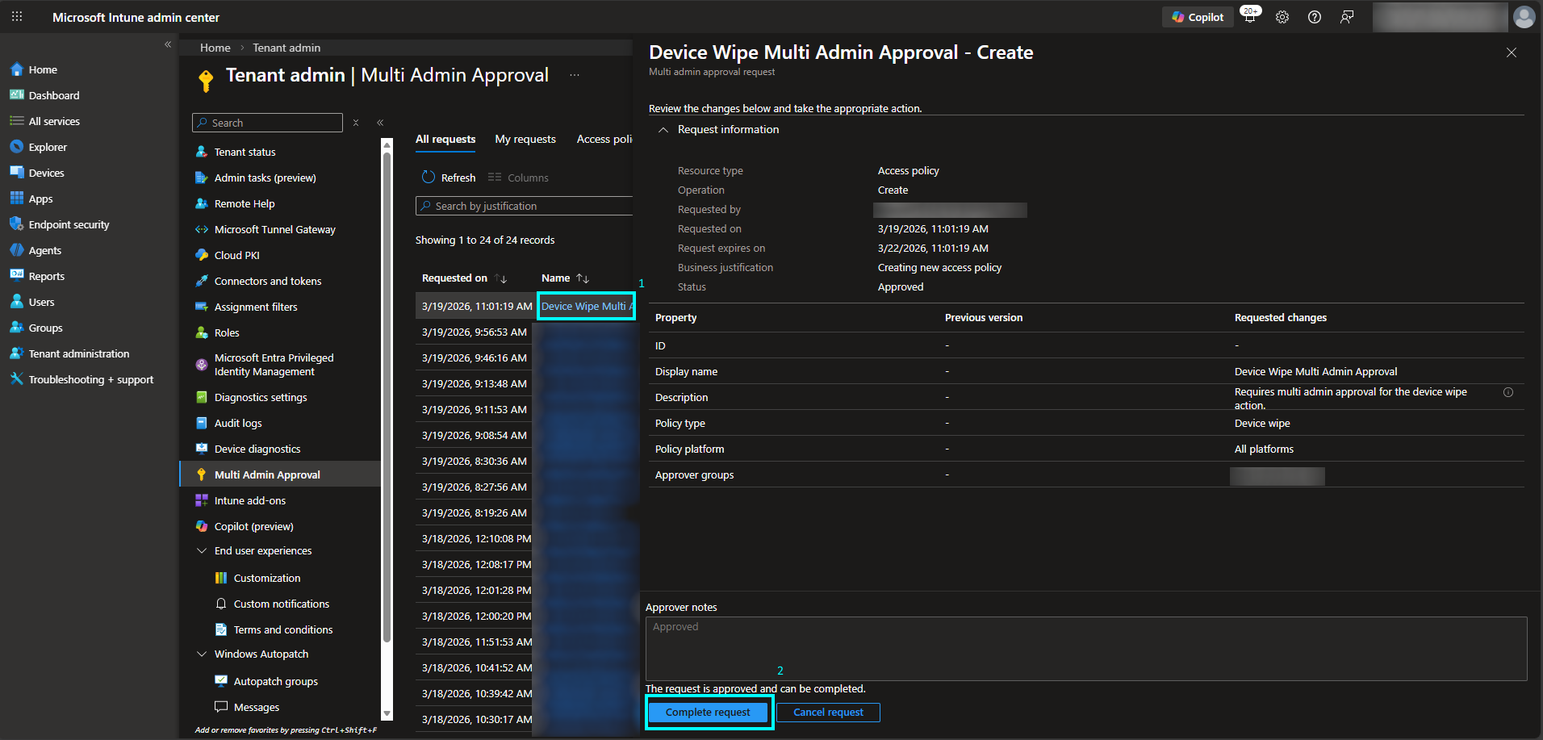The image size is (1543, 740).
Task: Collapse Request information section
Action: [x=663, y=129]
